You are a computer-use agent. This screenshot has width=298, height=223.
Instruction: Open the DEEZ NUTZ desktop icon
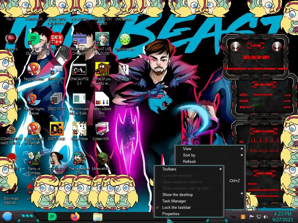coord(56,99)
